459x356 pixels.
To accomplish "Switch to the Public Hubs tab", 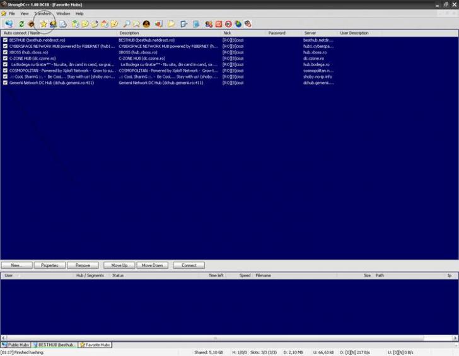I will [x=15, y=345].
